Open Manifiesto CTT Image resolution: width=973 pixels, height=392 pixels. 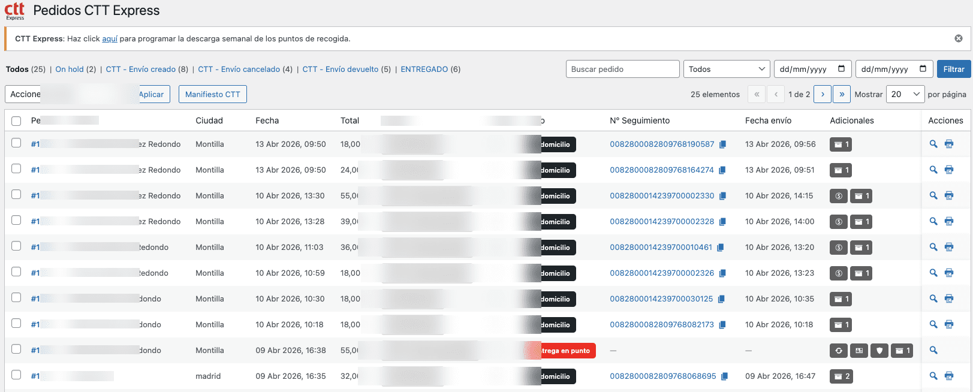[213, 94]
